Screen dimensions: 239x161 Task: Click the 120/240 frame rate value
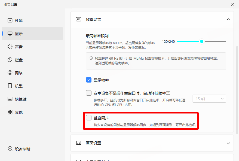pyautogui.click(x=168, y=41)
